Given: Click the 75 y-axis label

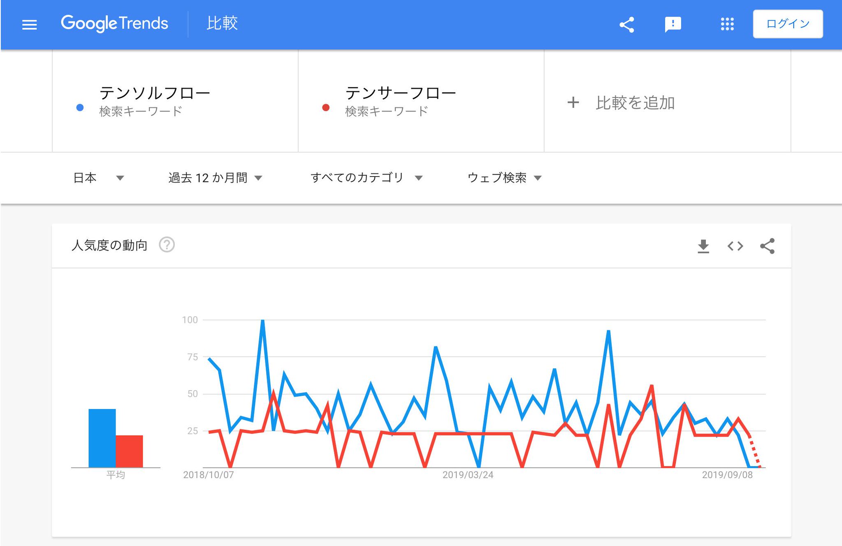Looking at the screenshot, I should coord(193,357).
